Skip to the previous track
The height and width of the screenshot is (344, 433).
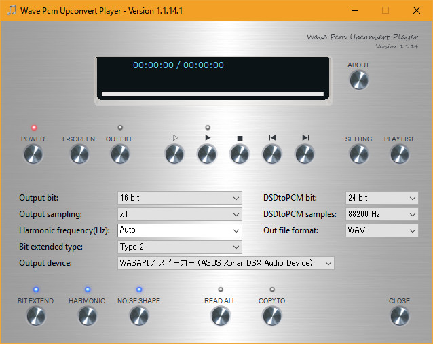(x=272, y=155)
